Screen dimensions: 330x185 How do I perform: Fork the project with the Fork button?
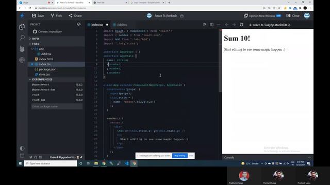pos(56,16)
